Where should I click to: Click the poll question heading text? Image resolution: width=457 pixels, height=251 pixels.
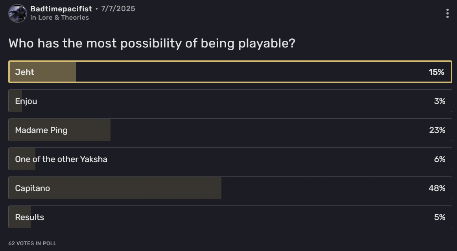point(152,43)
